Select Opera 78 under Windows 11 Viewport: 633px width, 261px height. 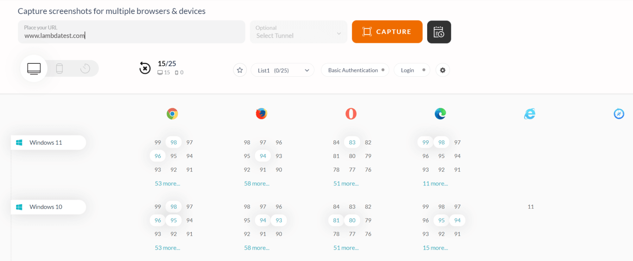pyautogui.click(x=336, y=169)
